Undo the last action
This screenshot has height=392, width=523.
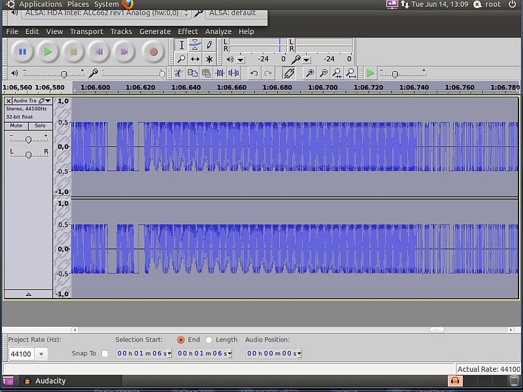point(254,73)
